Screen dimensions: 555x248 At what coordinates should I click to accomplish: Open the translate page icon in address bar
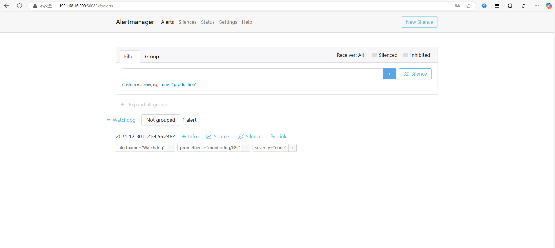tap(457, 6)
